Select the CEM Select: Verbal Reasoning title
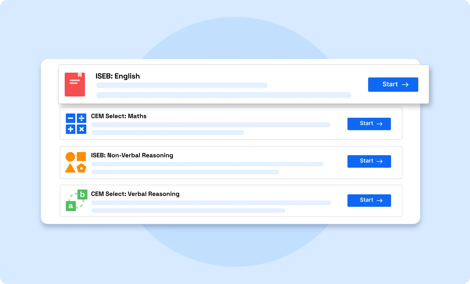Image resolution: width=470 pixels, height=284 pixels. pos(135,194)
